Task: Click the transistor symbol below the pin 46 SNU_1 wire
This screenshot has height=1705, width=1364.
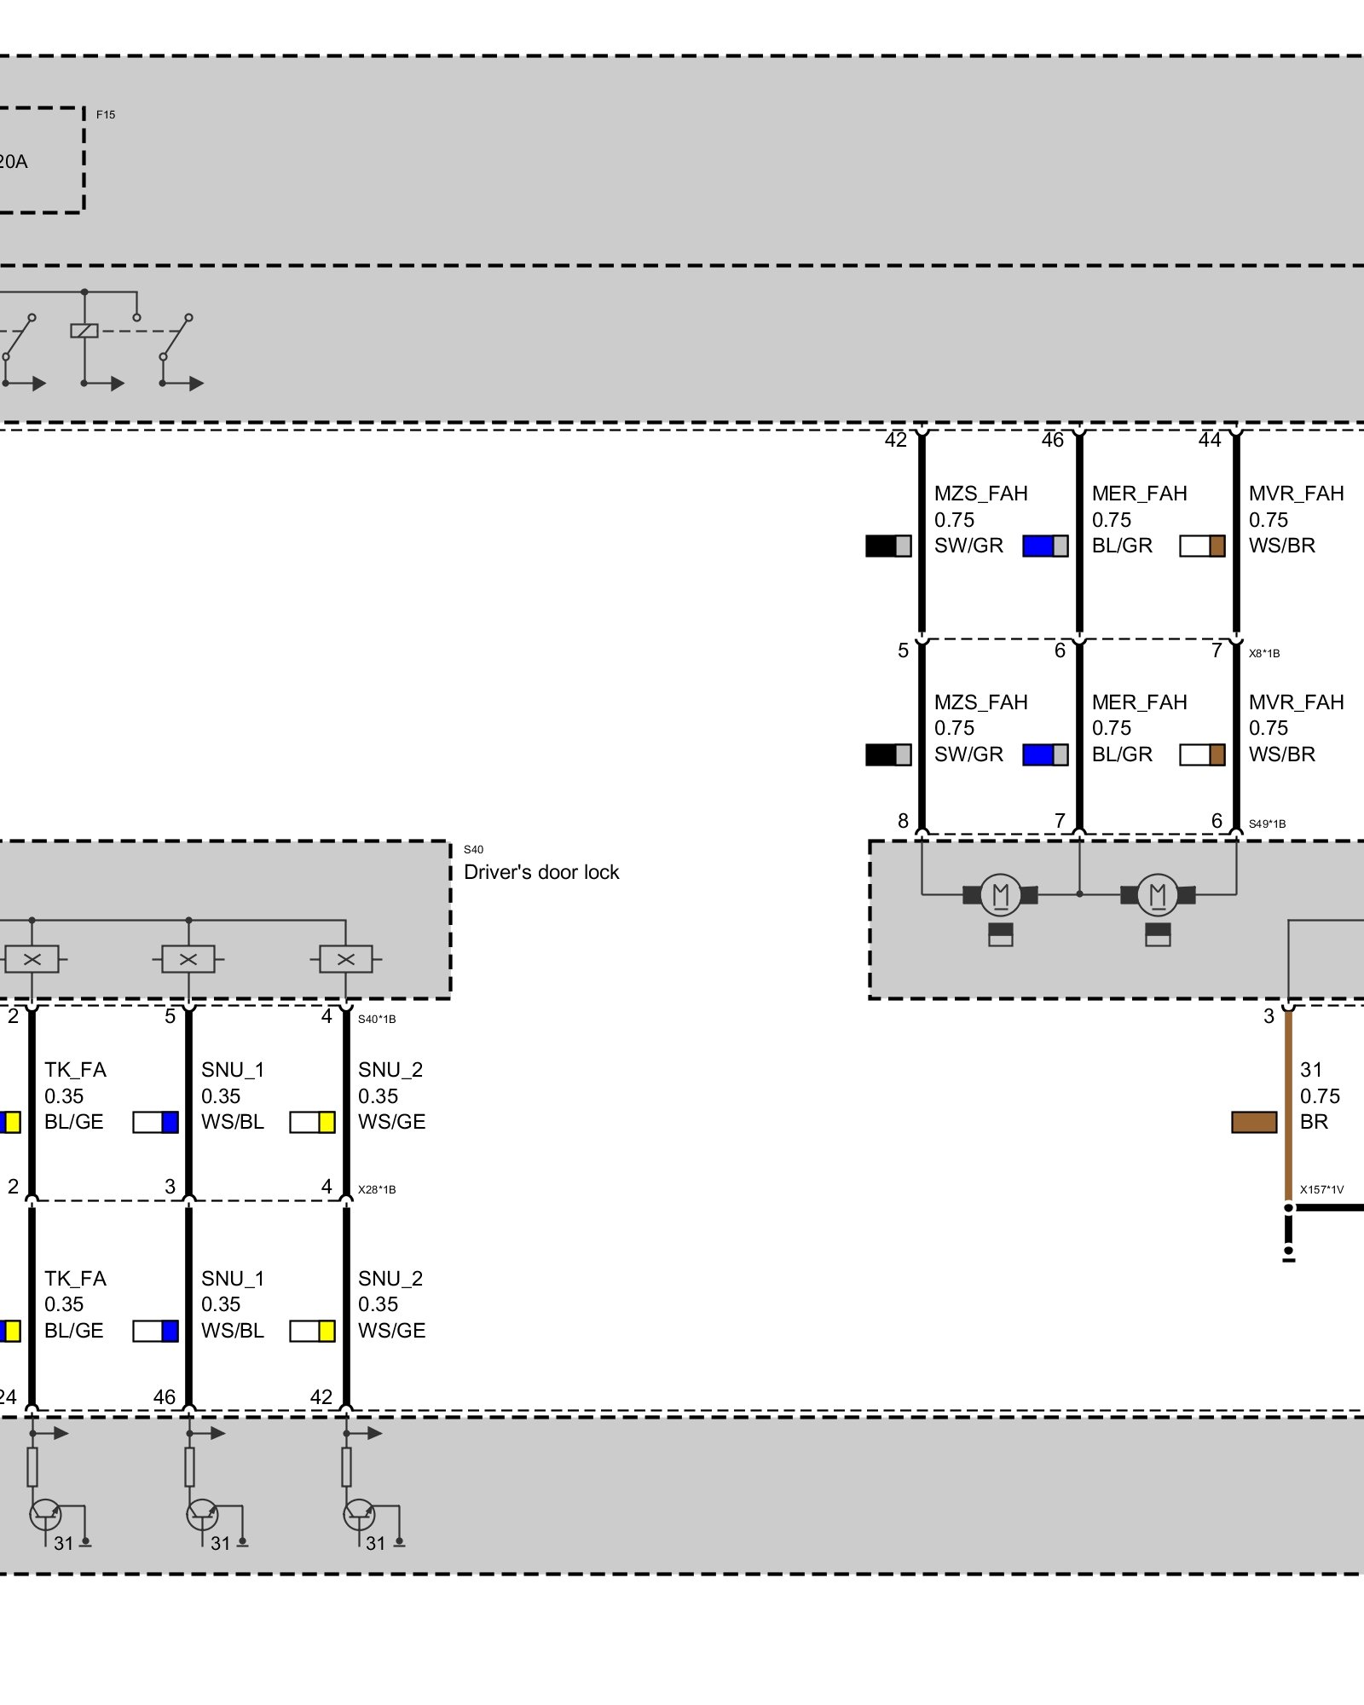Action: click(x=202, y=1515)
